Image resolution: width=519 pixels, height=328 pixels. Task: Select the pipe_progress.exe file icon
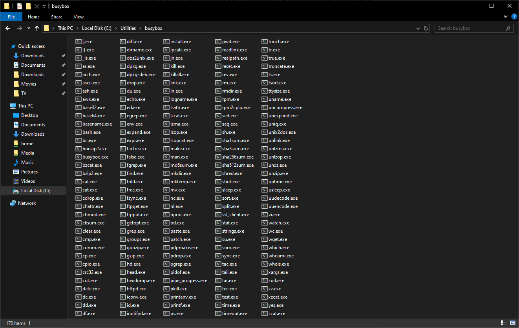[x=166, y=281]
